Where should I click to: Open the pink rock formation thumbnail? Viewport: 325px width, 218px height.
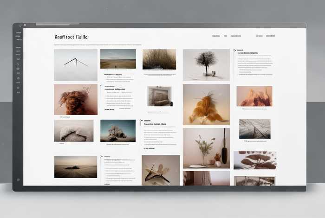click(254, 96)
